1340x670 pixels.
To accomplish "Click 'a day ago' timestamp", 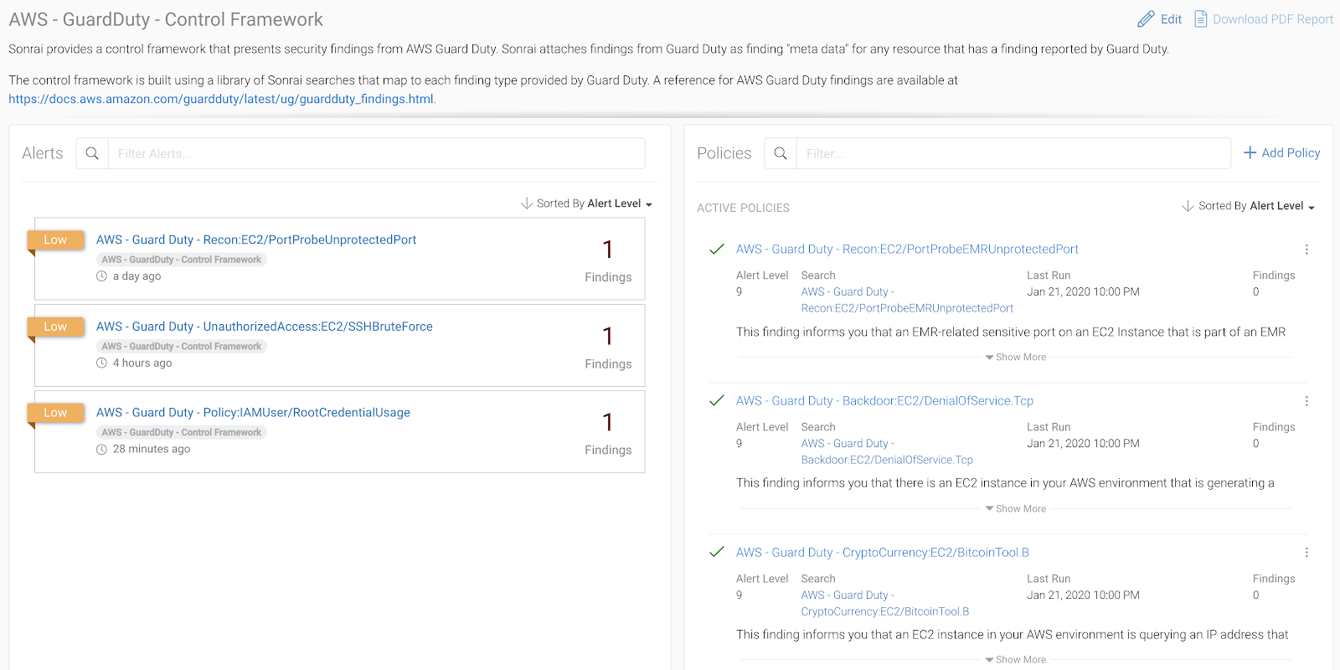I will tap(137, 276).
